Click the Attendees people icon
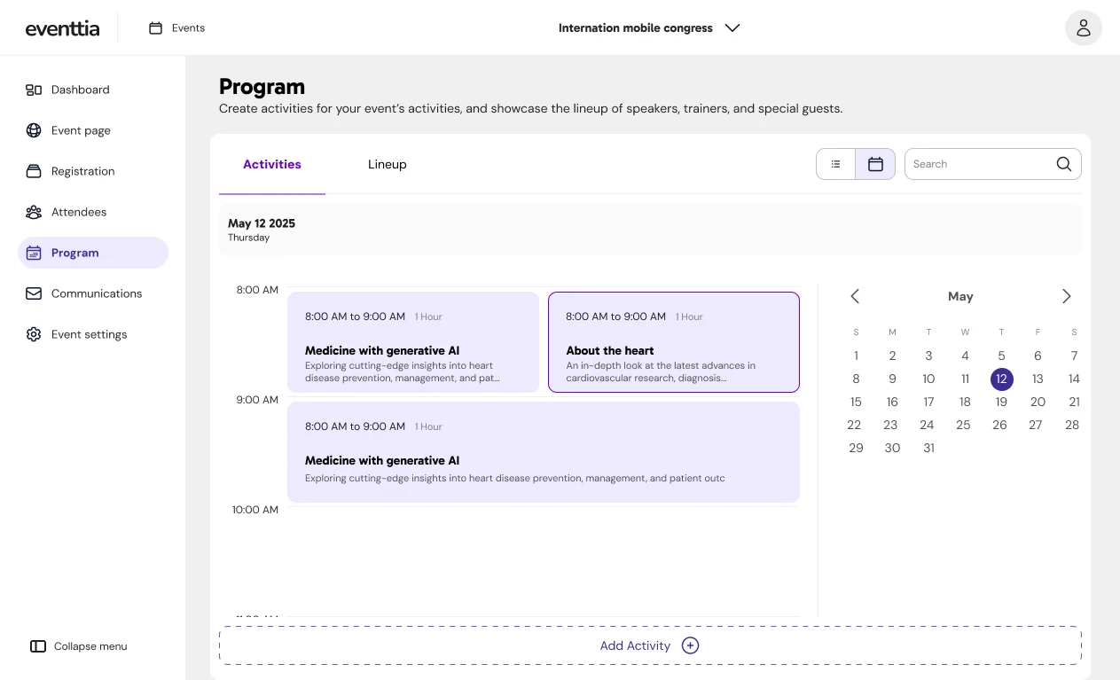Screen dimensions: 1120x680 tap(34, 212)
